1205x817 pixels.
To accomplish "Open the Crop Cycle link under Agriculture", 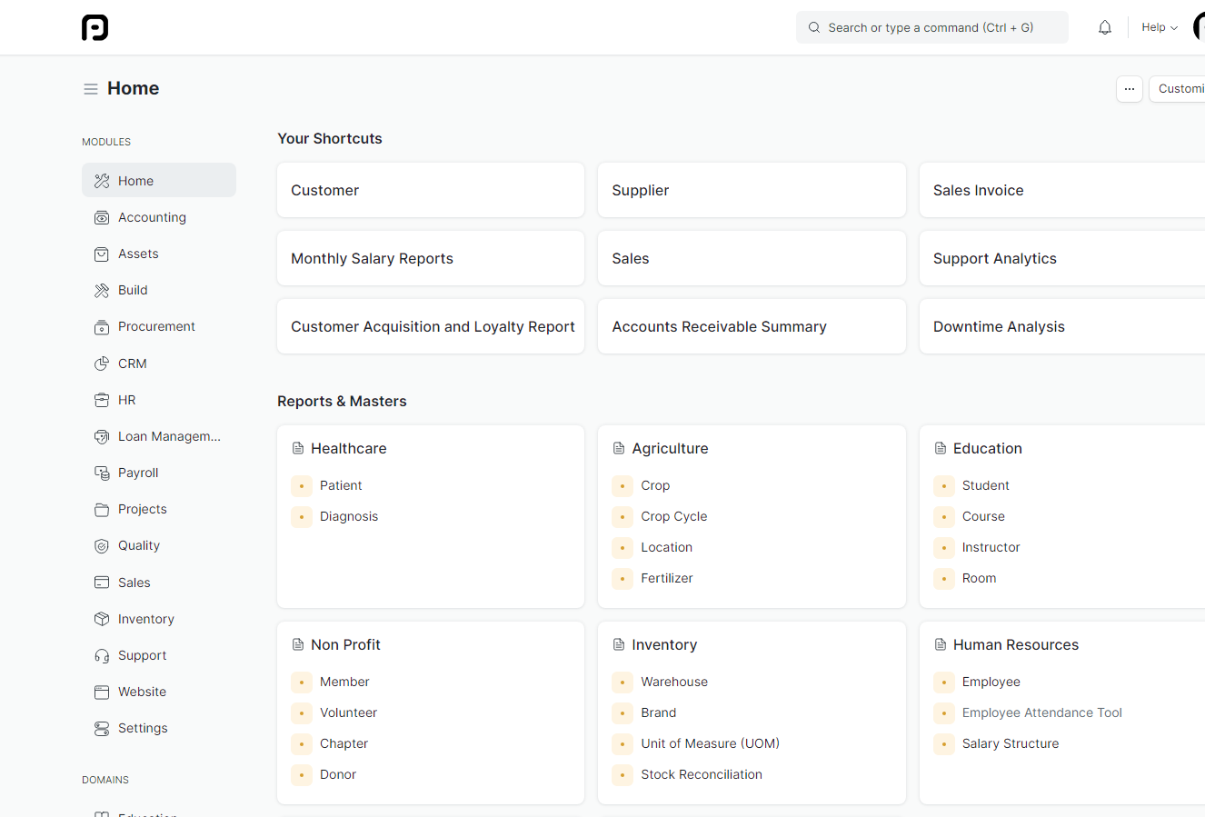I will [x=673, y=516].
